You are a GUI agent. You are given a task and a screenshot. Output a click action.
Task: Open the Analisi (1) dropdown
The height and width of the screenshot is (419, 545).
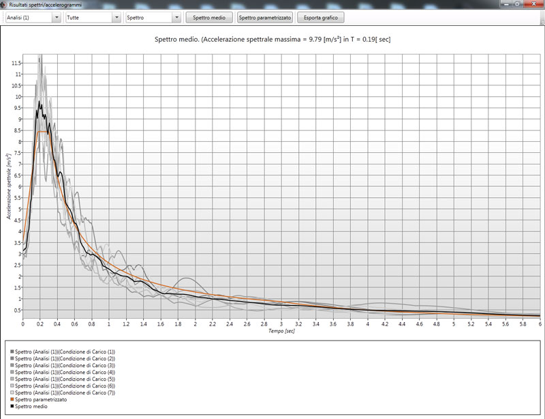click(x=33, y=18)
